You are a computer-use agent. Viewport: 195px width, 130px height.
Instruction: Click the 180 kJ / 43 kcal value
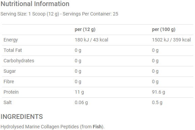coord(91,40)
